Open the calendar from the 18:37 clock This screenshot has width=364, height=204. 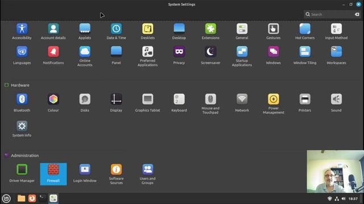click(x=353, y=199)
